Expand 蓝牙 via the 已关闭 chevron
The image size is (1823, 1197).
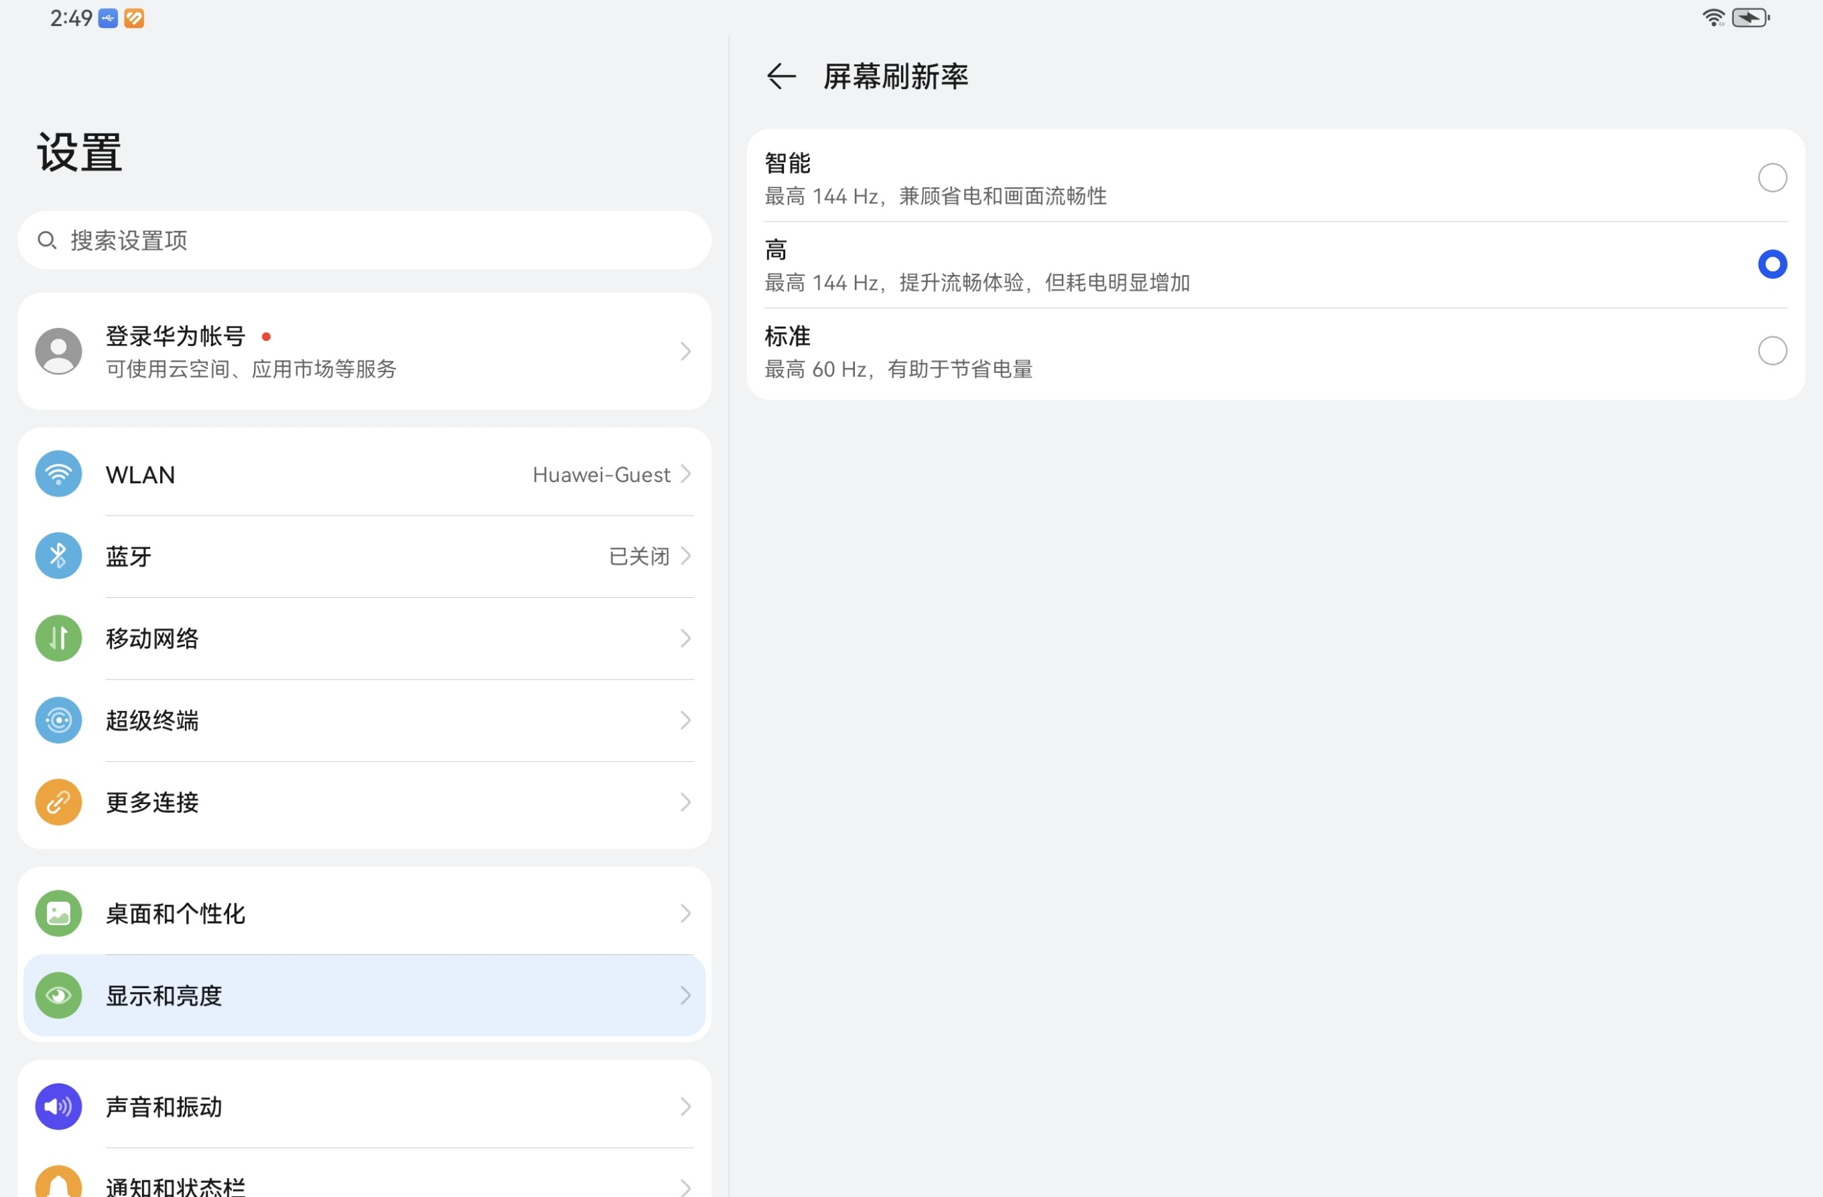pos(685,556)
